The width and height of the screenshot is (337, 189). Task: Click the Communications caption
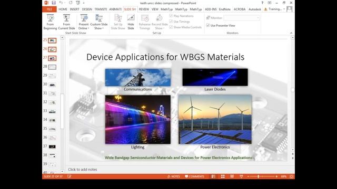137,89
